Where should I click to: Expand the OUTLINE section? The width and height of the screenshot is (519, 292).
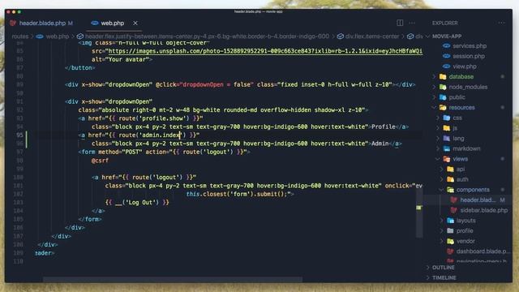coord(444,267)
